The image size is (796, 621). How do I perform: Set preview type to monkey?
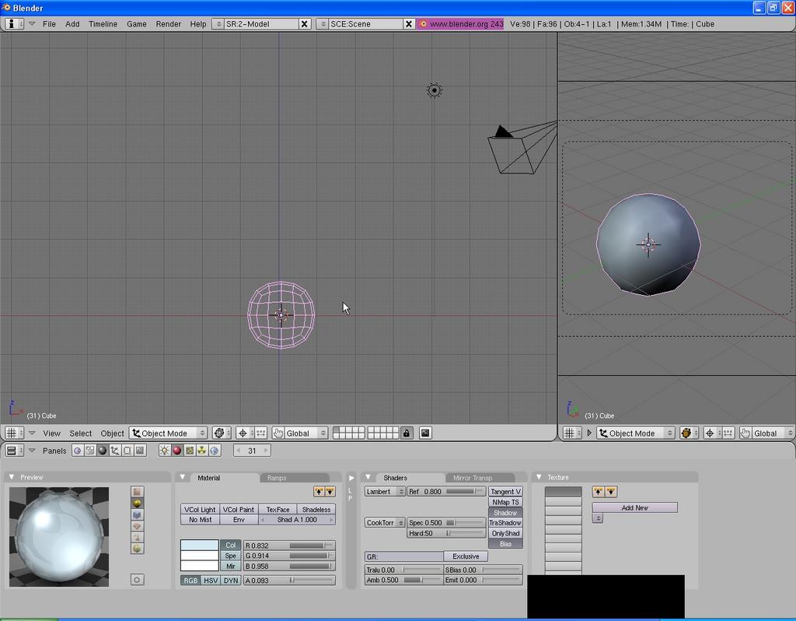[x=137, y=526]
